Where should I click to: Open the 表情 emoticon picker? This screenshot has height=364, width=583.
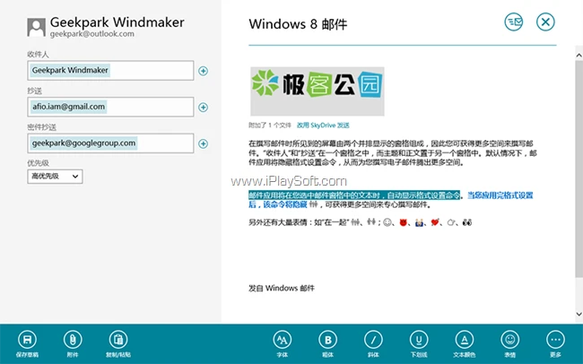(x=509, y=340)
